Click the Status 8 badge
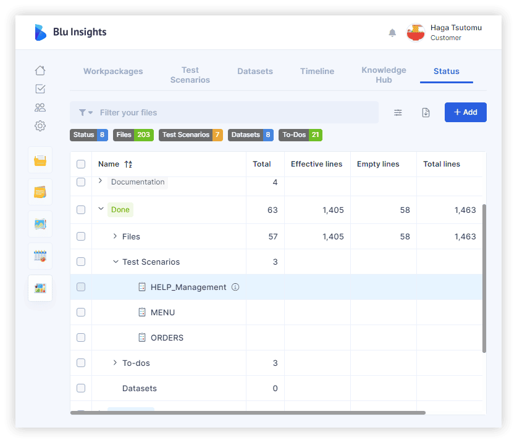517x443 pixels. 89,135
